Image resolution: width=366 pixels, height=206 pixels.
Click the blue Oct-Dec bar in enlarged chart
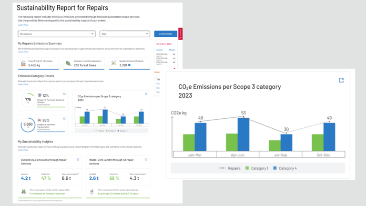329,137
